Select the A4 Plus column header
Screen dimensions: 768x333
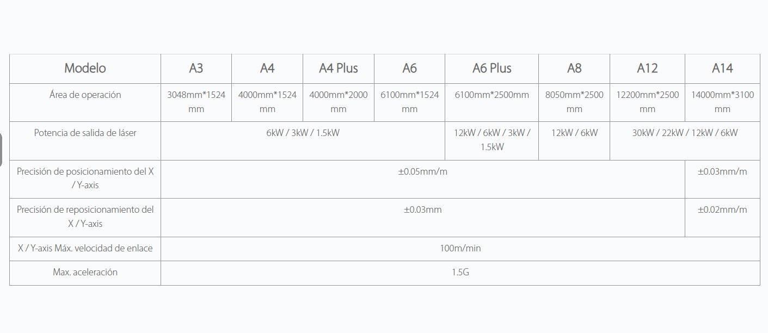point(338,69)
